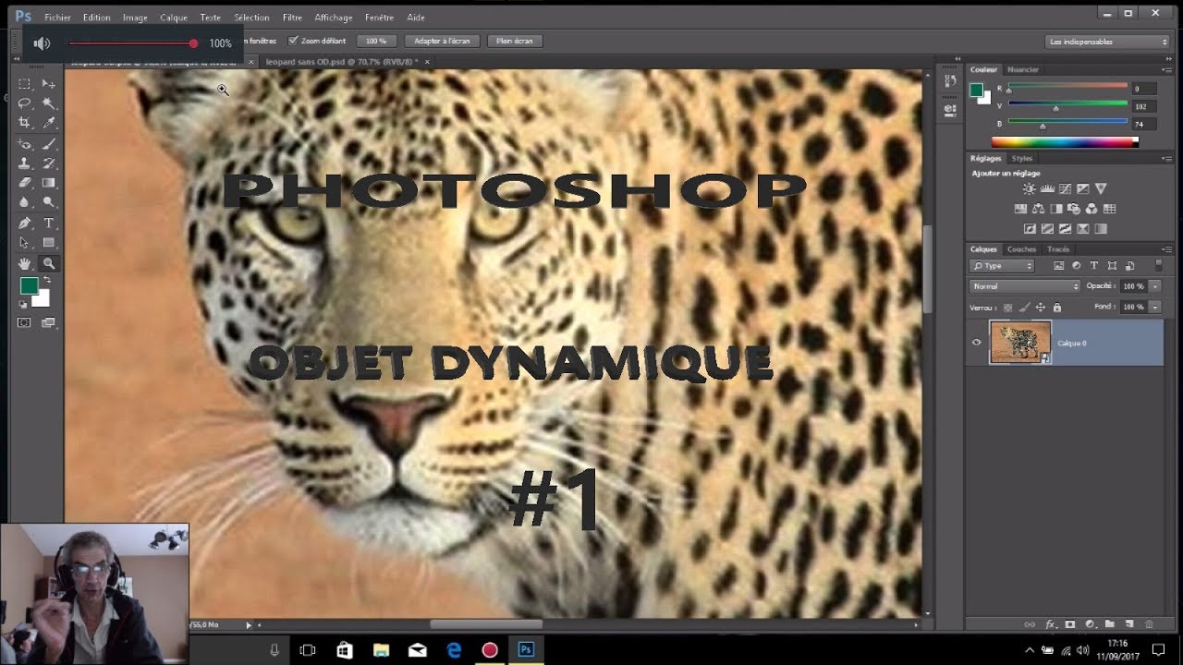Image resolution: width=1183 pixels, height=665 pixels.
Task: Select the Dodge tool
Action: click(49, 202)
